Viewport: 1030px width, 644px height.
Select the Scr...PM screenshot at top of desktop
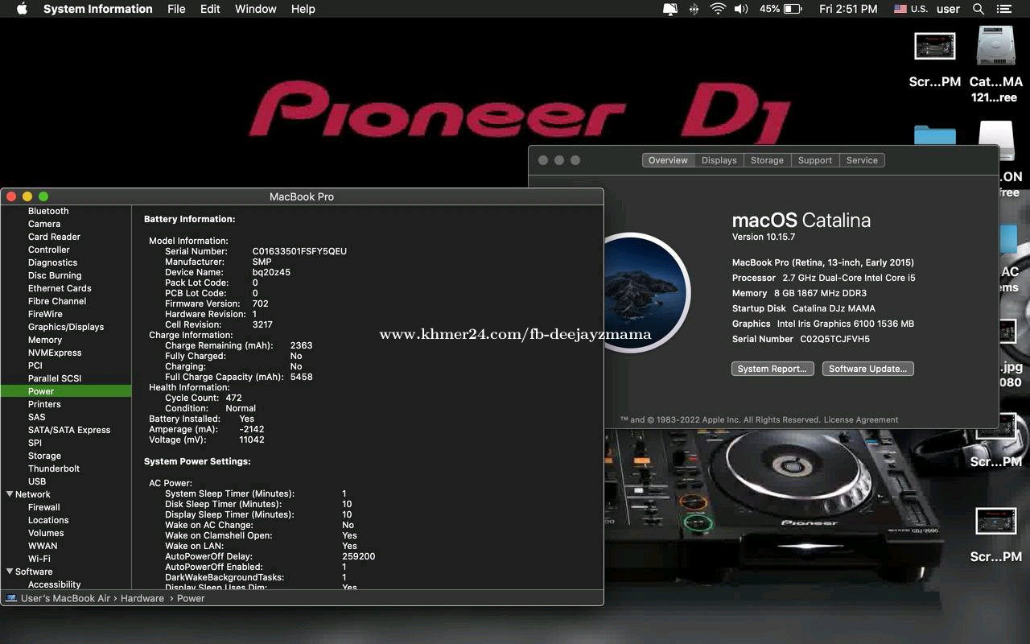pos(934,47)
